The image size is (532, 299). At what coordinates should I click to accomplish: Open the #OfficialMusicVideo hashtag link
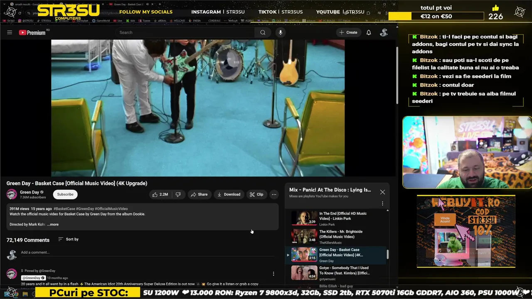coord(111,209)
